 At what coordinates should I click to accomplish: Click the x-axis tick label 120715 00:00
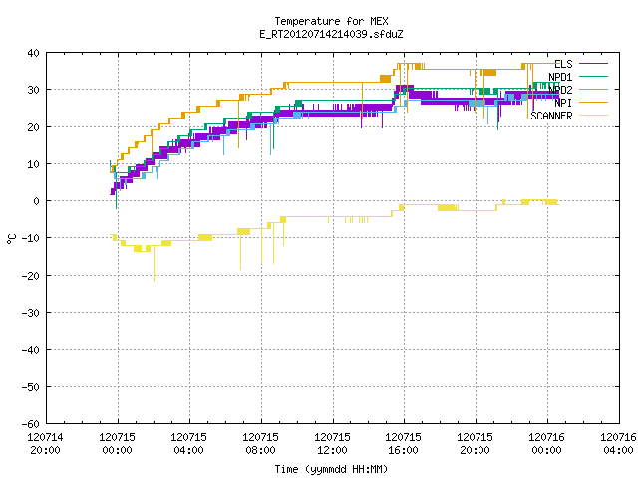pyautogui.click(x=118, y=444)
